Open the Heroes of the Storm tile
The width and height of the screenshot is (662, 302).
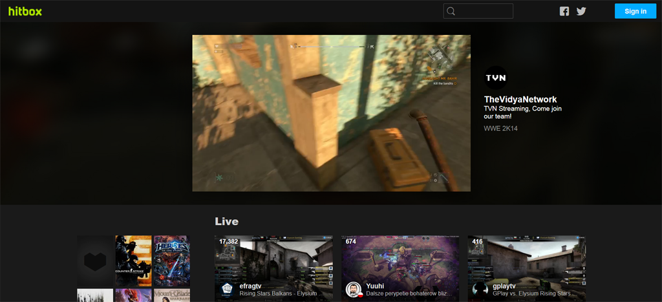pyautogui.click(x=172, y=261)
